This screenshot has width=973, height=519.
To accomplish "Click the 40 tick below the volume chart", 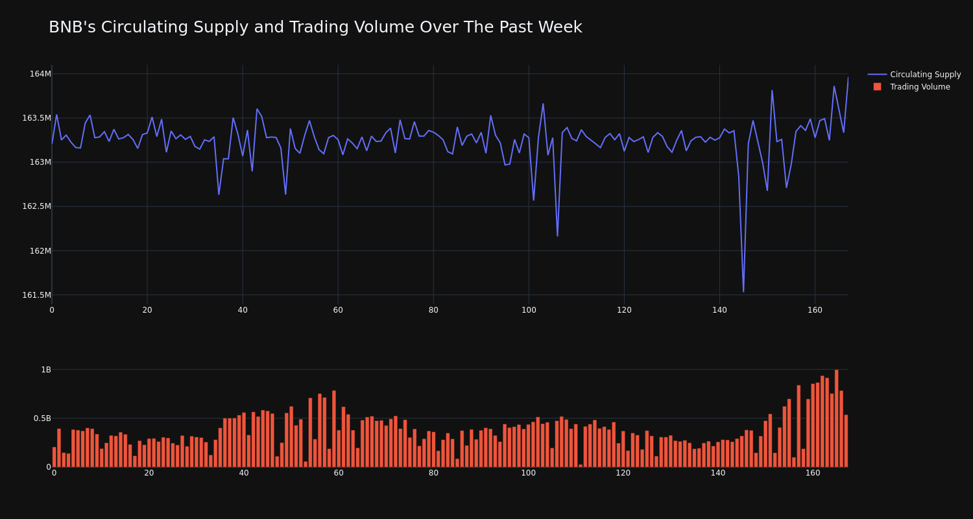I will point(244,473).
